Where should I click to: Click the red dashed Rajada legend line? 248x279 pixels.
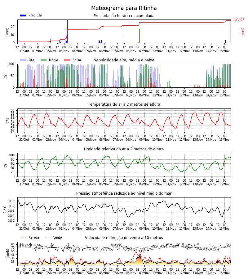(23, 238)
